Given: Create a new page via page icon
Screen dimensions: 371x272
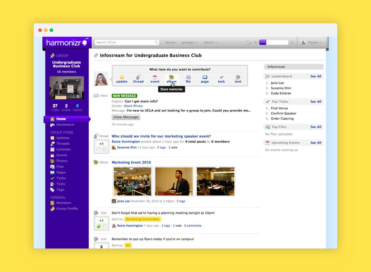Looking at the screenshot, I should (x=205, y=77).
